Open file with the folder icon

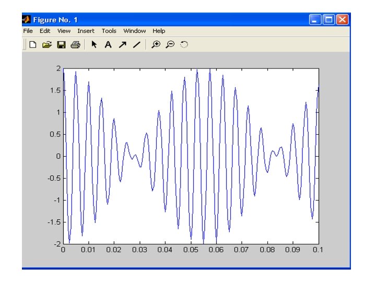click(x=47, y=44)
